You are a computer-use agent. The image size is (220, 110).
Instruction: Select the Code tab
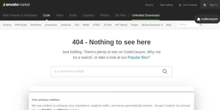46,15
